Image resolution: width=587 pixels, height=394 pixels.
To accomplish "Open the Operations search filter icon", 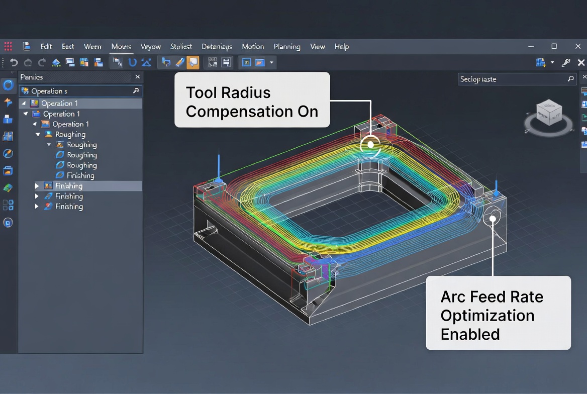I will coord(135,91).
